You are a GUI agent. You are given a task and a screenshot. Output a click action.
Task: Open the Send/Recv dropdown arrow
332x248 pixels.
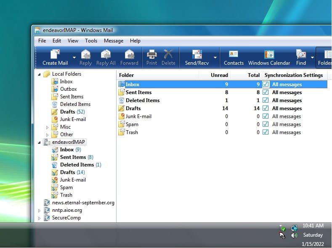(215, 58)
